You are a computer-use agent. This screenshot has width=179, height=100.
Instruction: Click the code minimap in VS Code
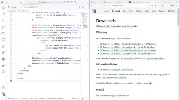(84, 20)
